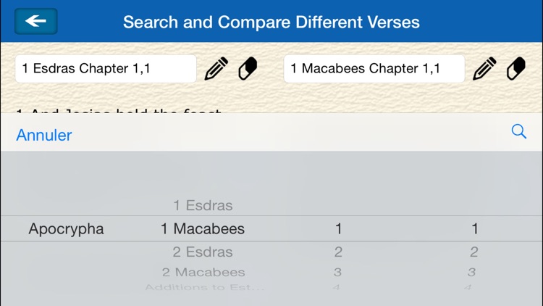Pick 1 Esdras in book wheel
The width and height of the screenshot is (543, 306).
203,205
